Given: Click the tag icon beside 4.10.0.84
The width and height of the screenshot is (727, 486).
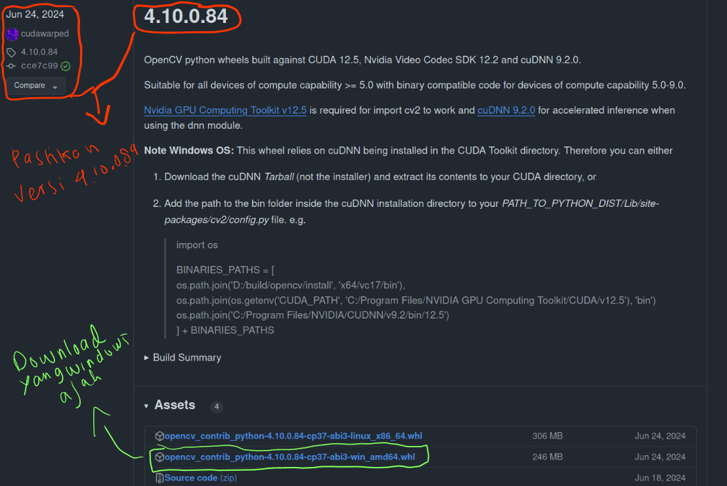Looking at the screenshot, I should [11, 52].
